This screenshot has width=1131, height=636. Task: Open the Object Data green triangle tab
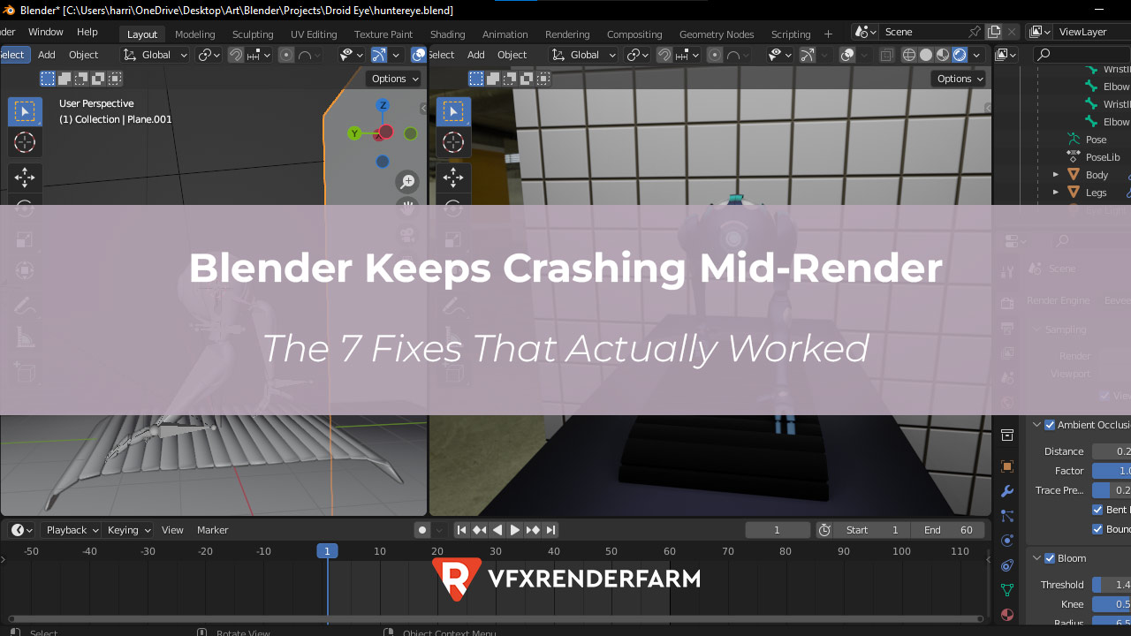[x=1006, y=590]
